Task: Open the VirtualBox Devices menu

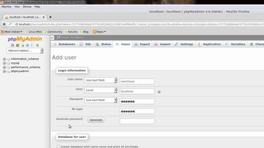Action: [x=27, y=7]
